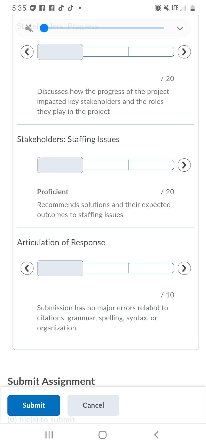Cancel the assignment submission
This screenshot has width=206, height=447.
click(x=93, y=405)
